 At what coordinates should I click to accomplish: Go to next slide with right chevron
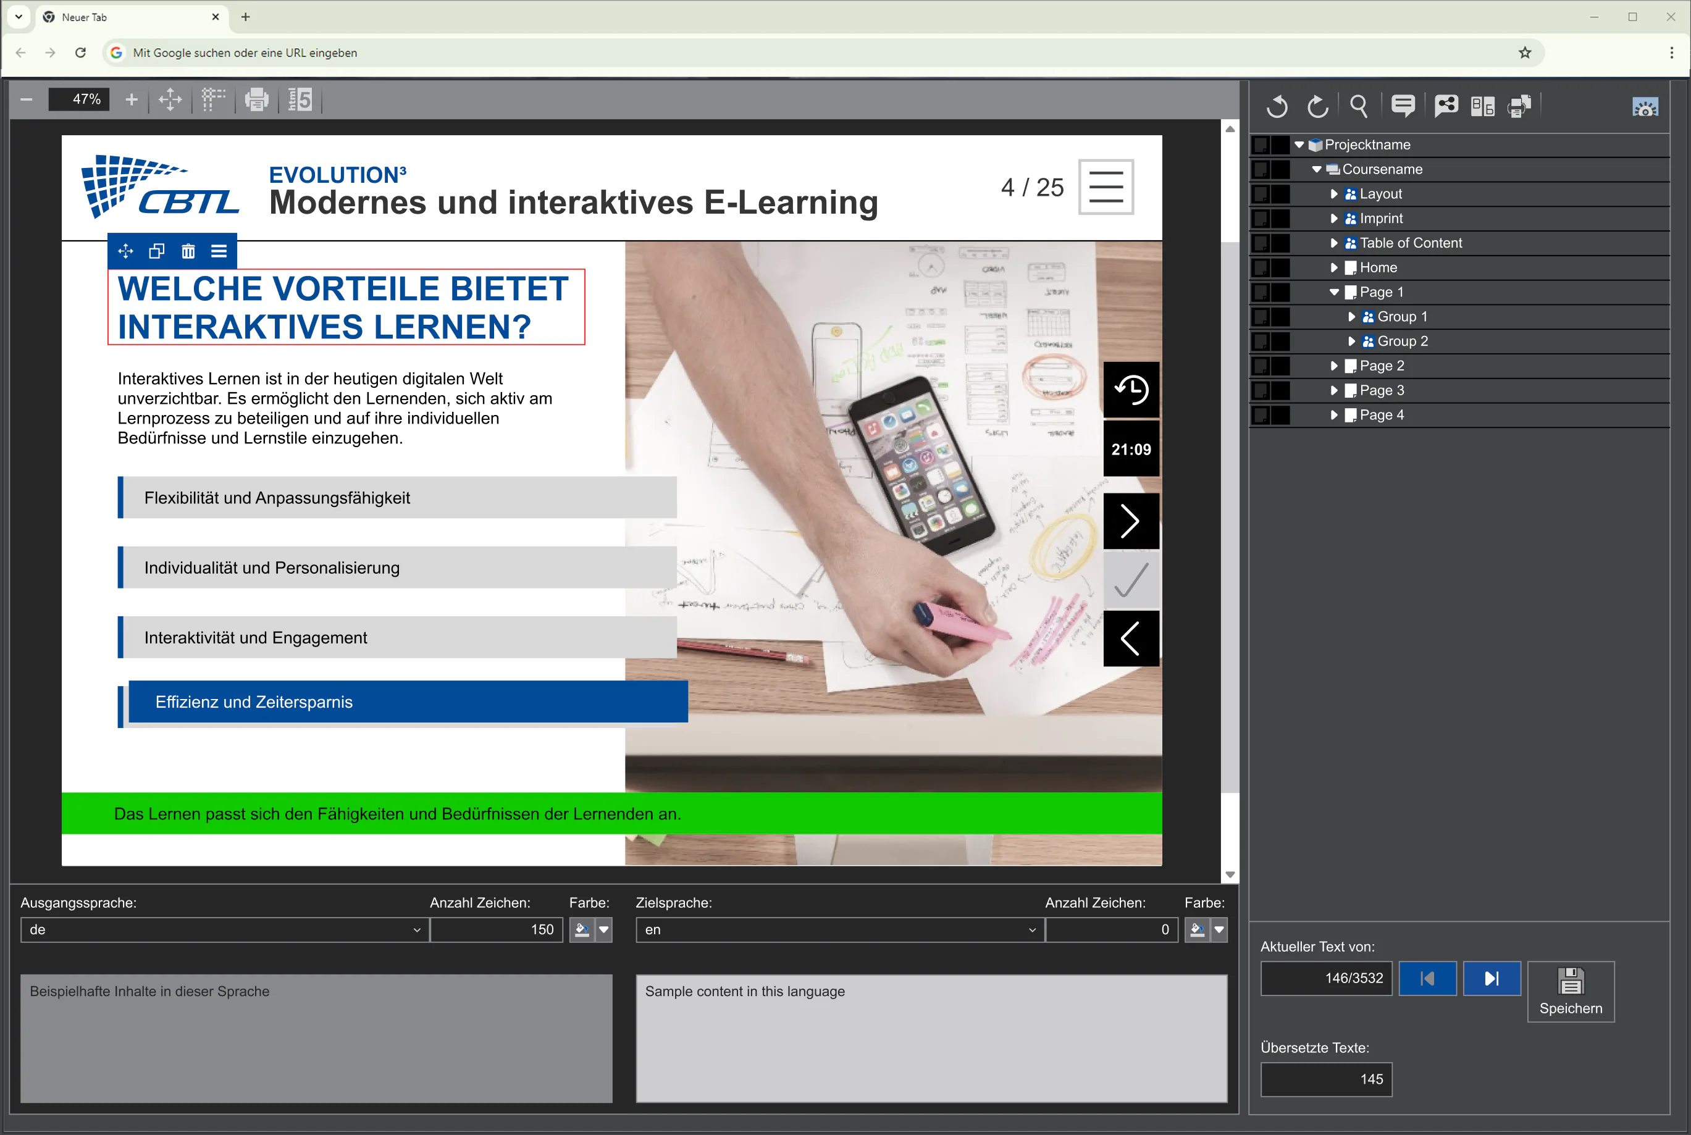pos(1131,521)
